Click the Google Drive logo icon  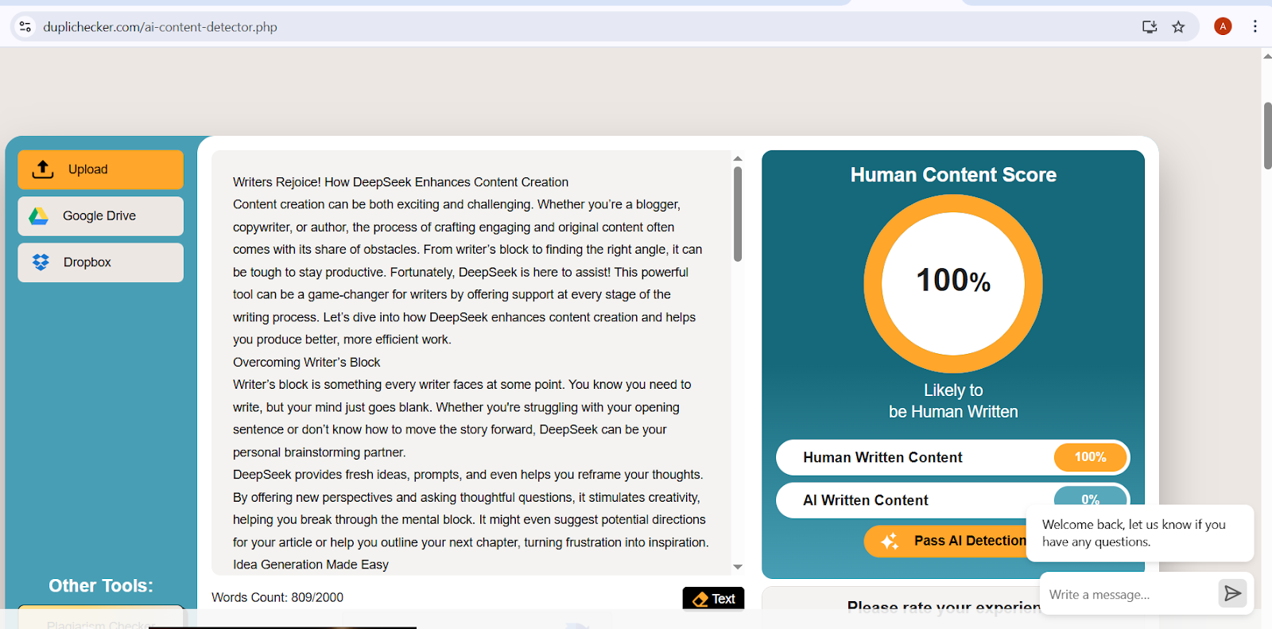[39, 215]
